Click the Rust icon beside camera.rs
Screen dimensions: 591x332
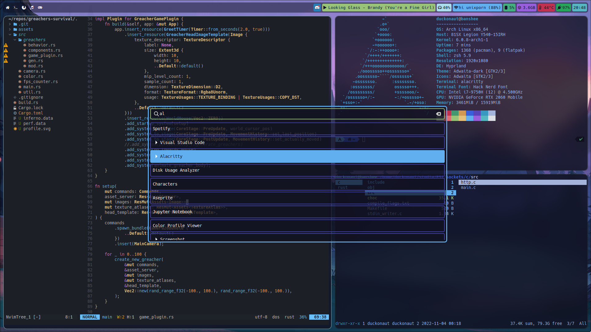[20, 71]
